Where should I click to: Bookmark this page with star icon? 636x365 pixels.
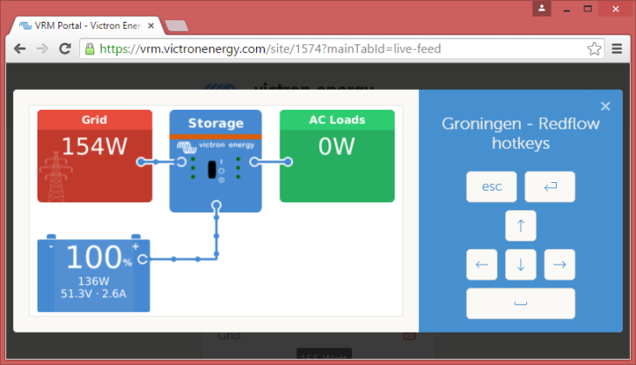594,49
